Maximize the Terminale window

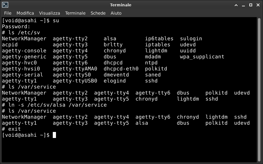point(251,5)
